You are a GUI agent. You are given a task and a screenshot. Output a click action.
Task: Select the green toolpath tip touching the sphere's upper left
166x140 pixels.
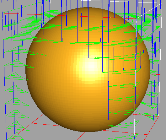46,55
